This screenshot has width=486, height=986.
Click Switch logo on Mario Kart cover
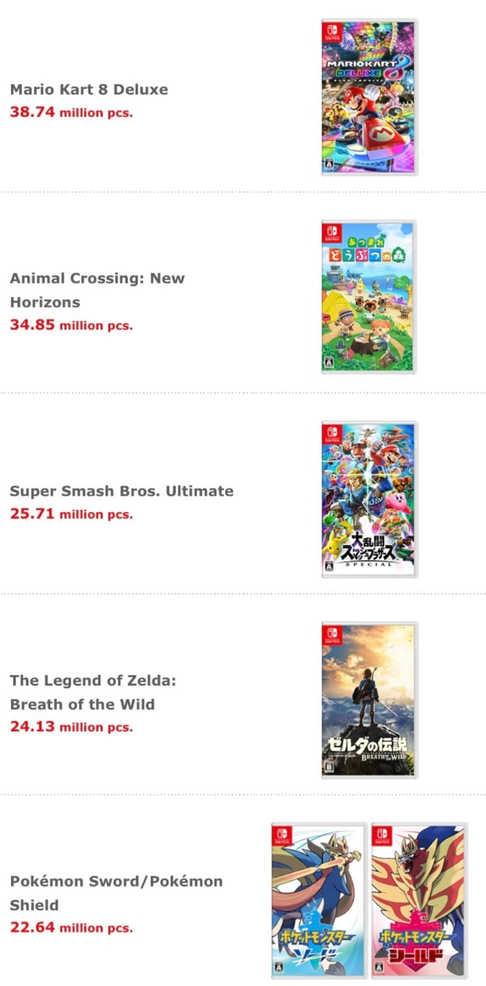[x=331, y=31]
